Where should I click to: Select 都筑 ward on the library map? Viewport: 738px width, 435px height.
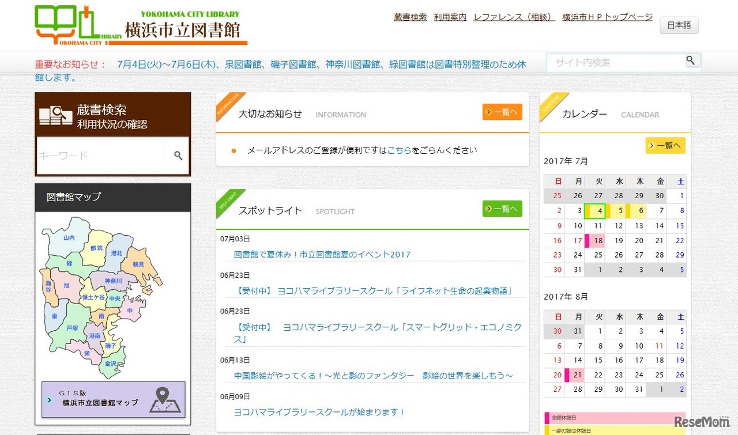coord(96,248)
